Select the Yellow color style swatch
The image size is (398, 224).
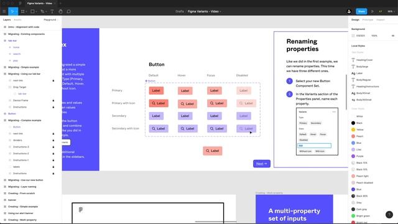pos(353,129)
